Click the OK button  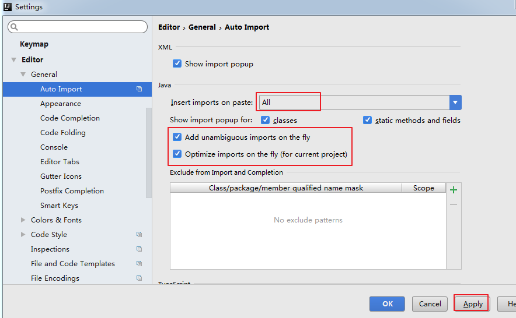[387, 304]
